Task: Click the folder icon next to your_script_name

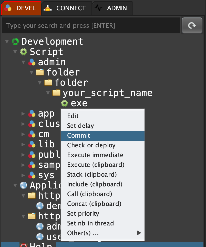Action: (56, 93)
